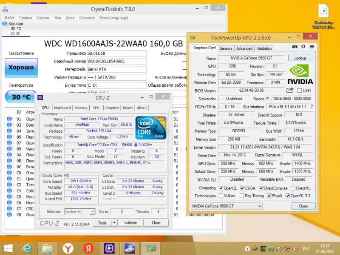The image size is (340, 255).
Task: Switch to the Validation tab in GPU-Z
Action: (264, 48)
